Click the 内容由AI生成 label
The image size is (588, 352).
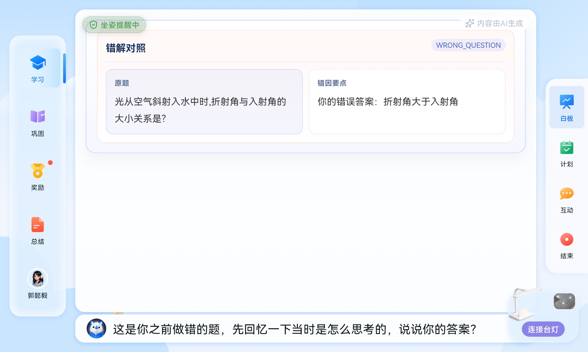[x=500, y=23]
